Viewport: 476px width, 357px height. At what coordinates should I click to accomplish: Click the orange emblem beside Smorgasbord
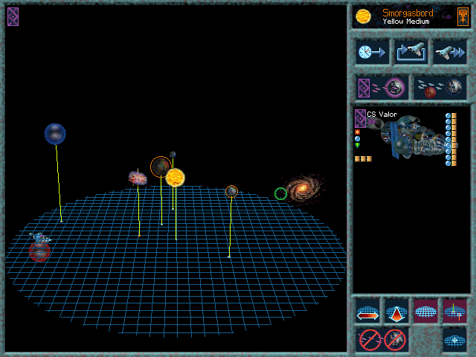[463, 16]
